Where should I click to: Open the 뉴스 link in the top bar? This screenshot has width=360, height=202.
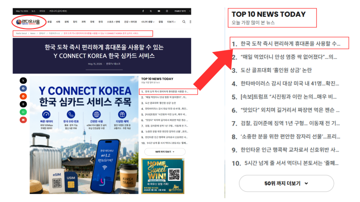tap(34, 11)
